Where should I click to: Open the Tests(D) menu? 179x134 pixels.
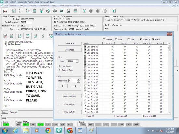coord(22,6)
